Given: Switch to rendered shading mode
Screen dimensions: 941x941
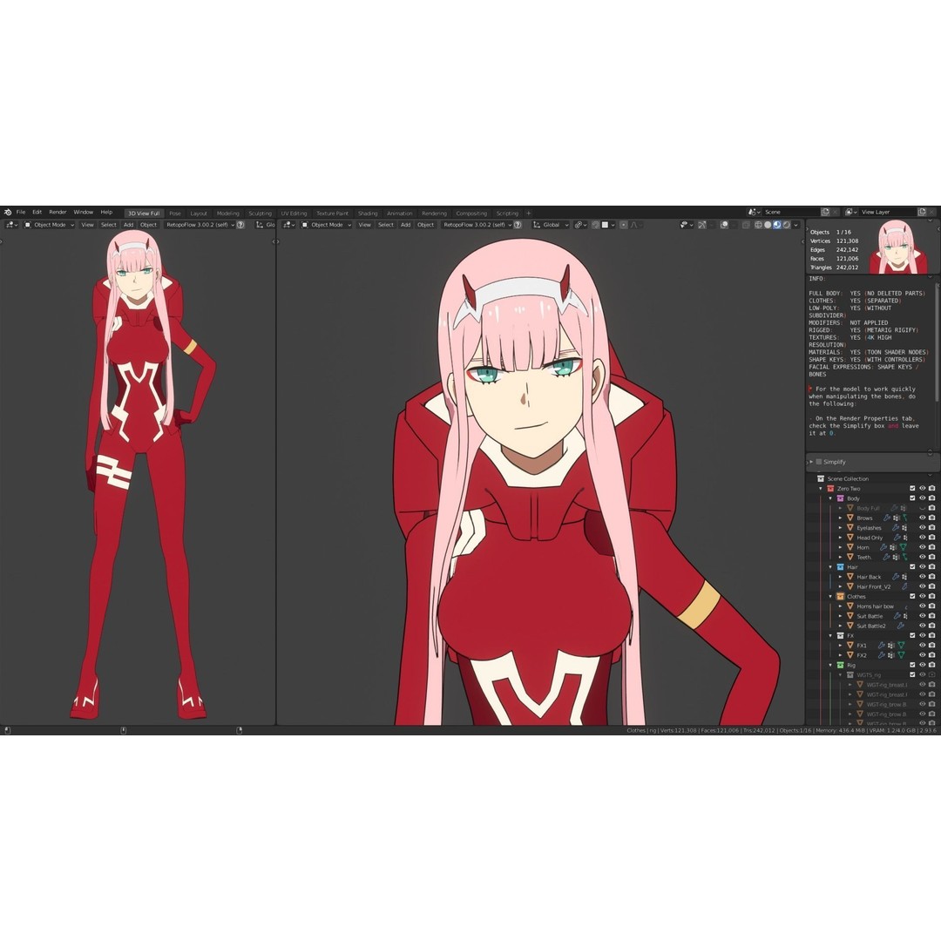Looking at the screenshot, I should pos(786,225).
